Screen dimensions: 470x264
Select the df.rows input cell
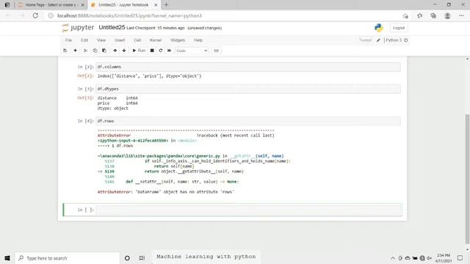(x=248, y=121)
